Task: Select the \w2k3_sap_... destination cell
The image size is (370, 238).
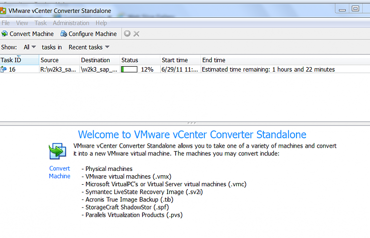Action: 100,70
